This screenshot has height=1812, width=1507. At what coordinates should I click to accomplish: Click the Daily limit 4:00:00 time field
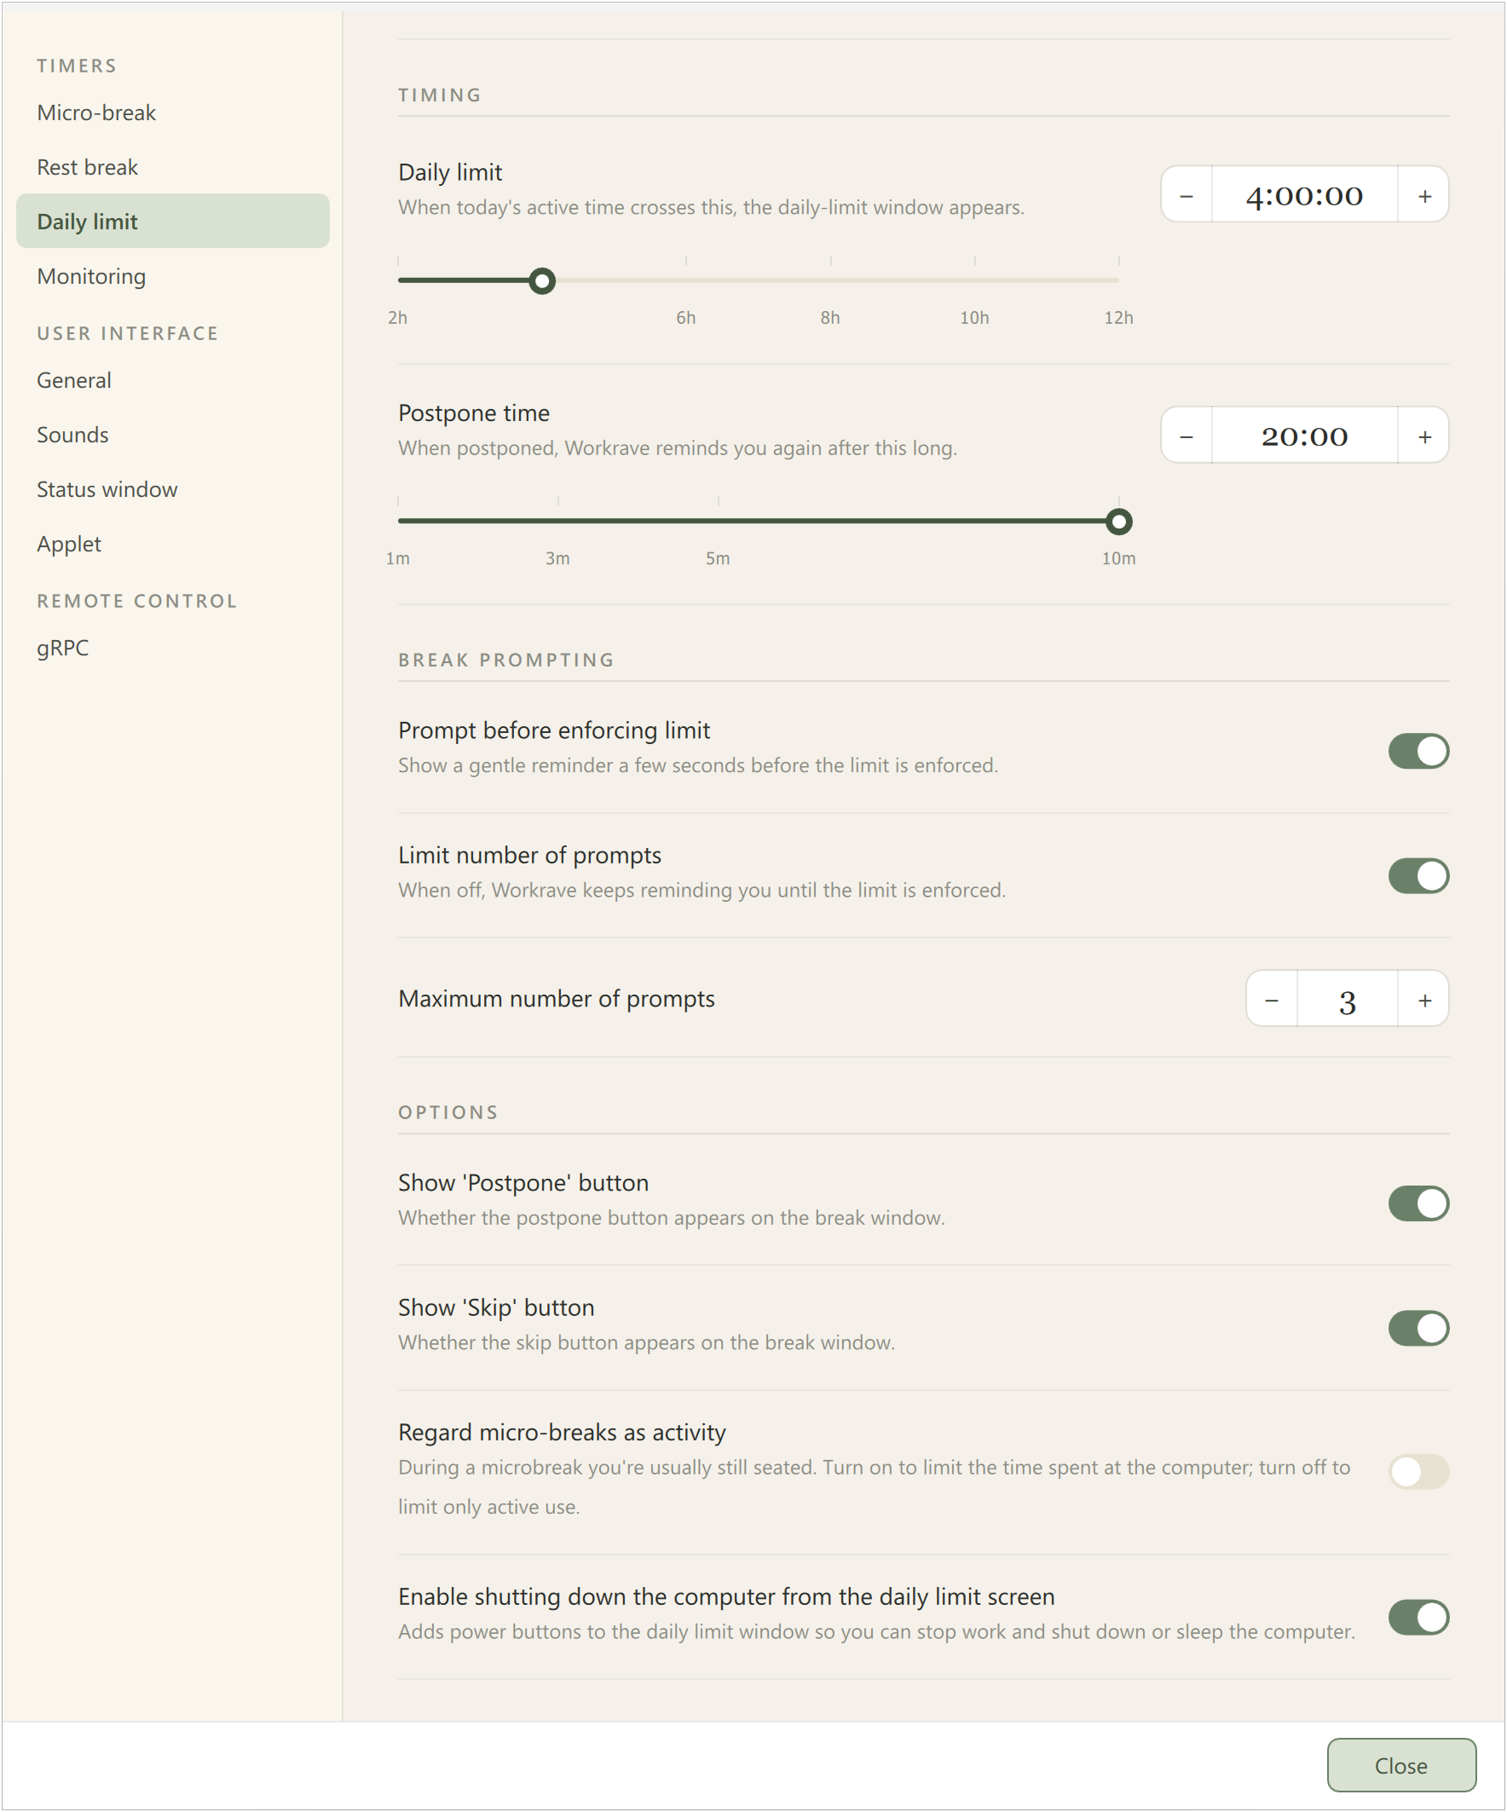click(1304, 195)
